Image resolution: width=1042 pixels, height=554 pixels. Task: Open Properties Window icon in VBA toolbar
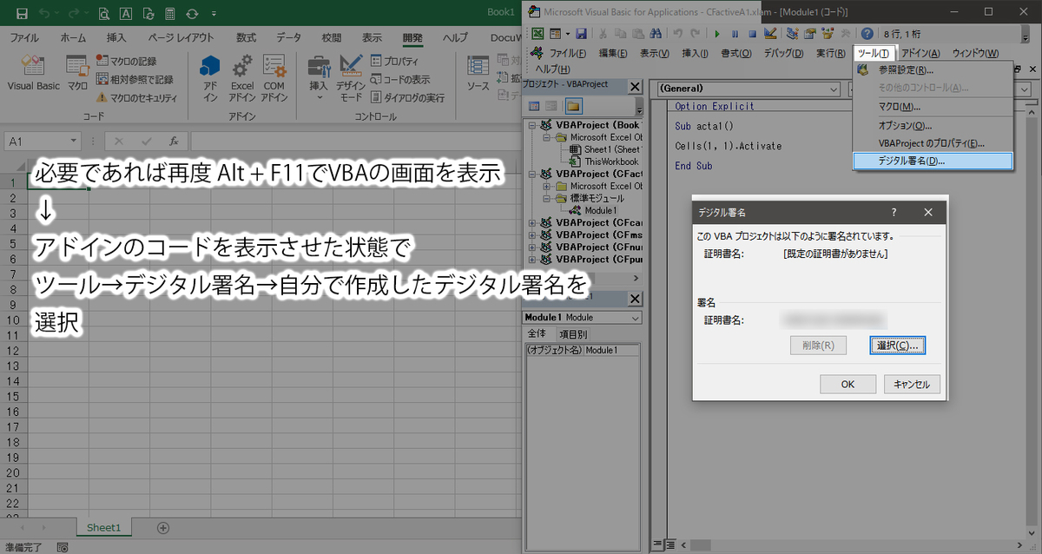point(809,33)
